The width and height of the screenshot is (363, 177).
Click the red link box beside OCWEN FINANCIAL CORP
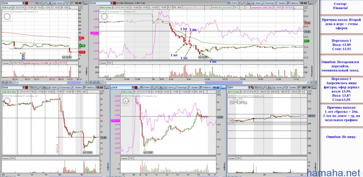(114, 3)
